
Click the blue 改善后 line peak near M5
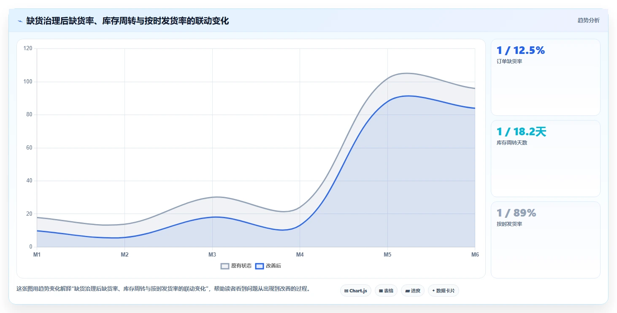tap(407, 96)
